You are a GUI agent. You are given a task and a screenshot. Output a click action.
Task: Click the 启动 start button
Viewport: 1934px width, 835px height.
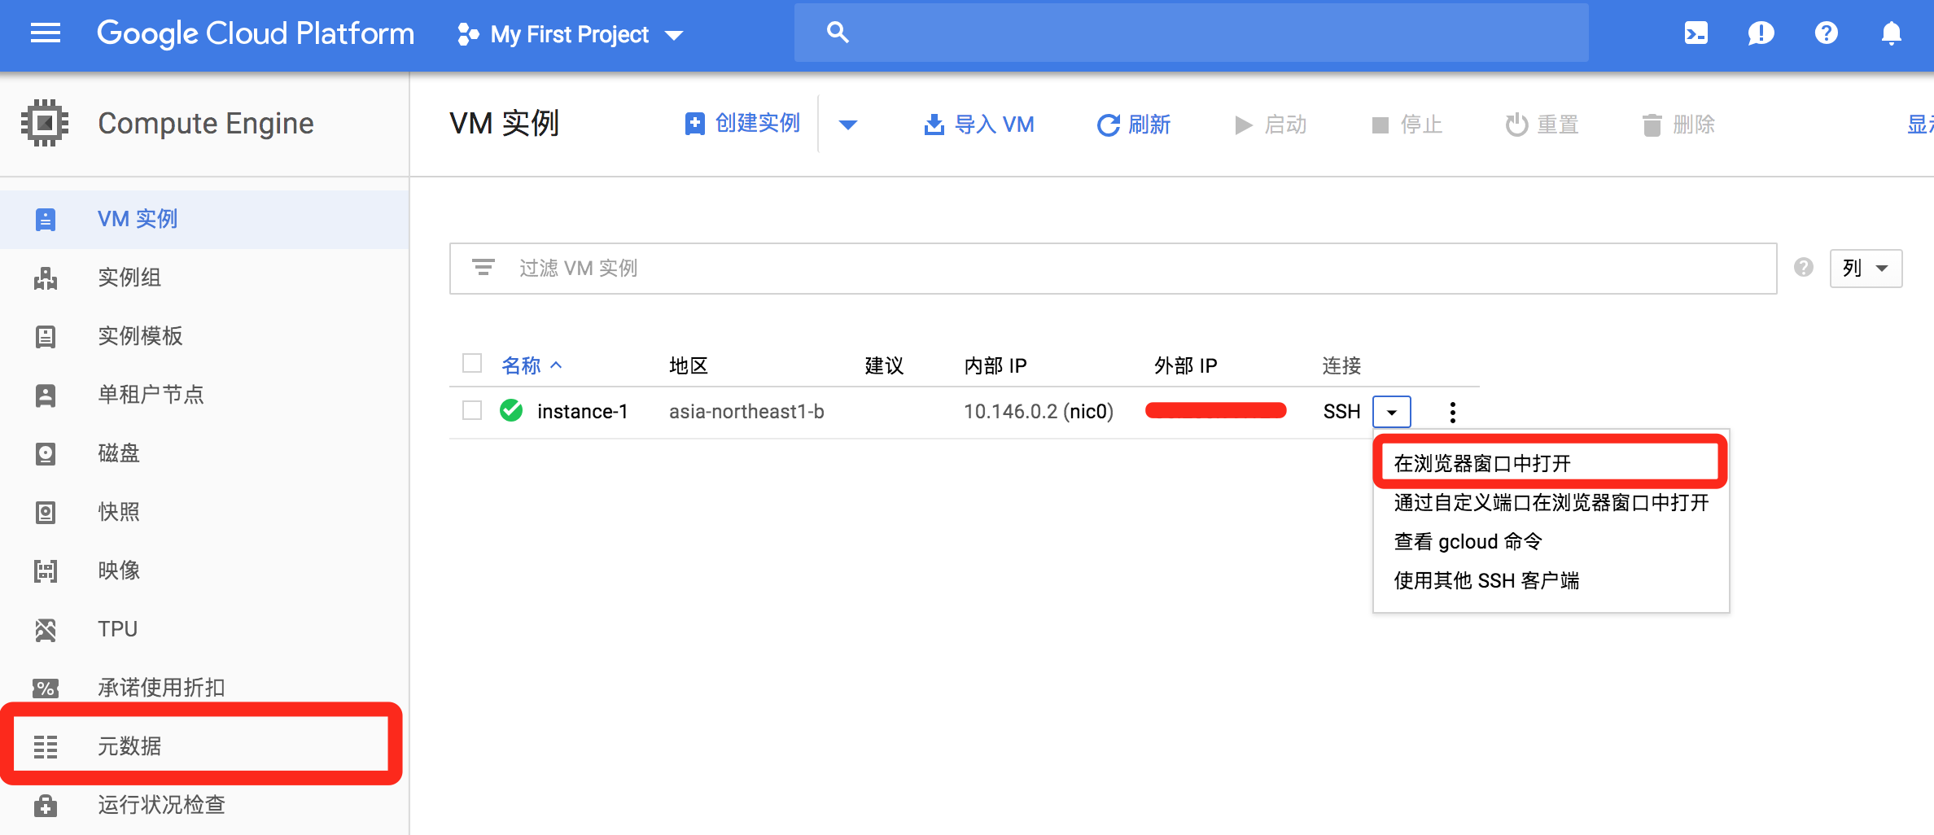coord(1271,125)
